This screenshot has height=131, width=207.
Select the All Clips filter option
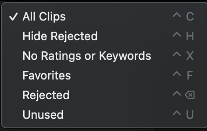[44, 17]
